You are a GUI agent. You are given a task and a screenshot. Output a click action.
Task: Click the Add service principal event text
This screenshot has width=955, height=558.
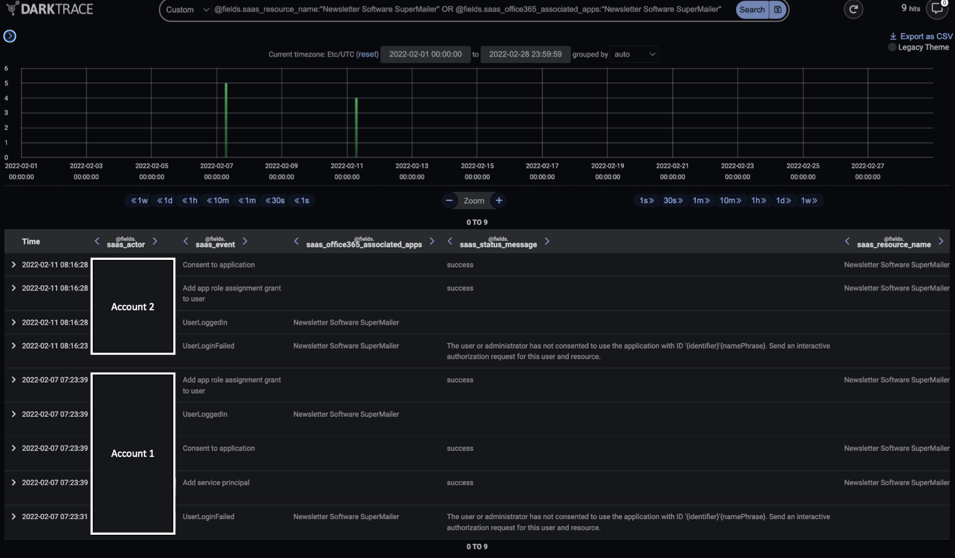point(216,482)
